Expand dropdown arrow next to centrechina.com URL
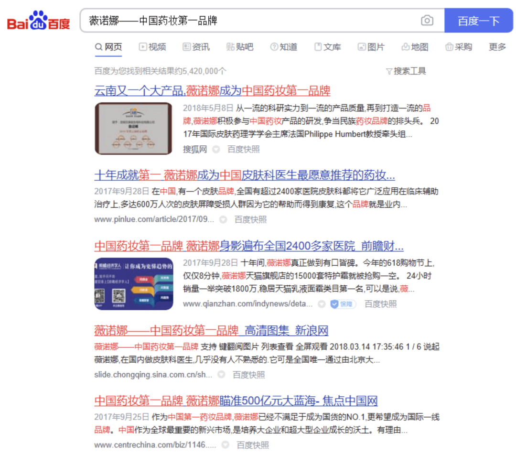This screenshot has height=455, width=516. [226, 445]
